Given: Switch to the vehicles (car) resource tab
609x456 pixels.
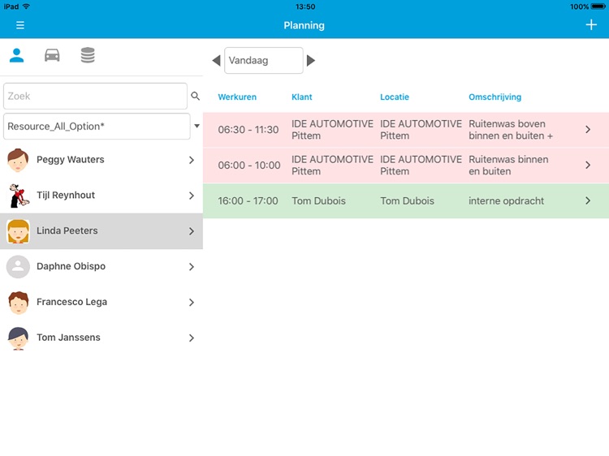Looking at the screenshot, I should click(52, 55).
